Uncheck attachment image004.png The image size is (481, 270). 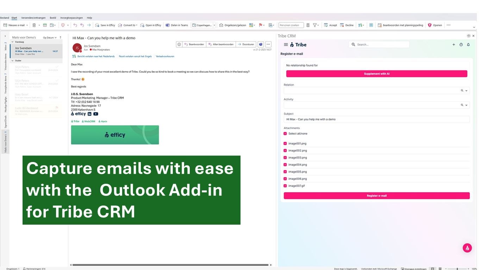tap(285, 165)
